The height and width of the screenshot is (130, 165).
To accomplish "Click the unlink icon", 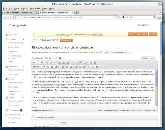I will 76,63.
